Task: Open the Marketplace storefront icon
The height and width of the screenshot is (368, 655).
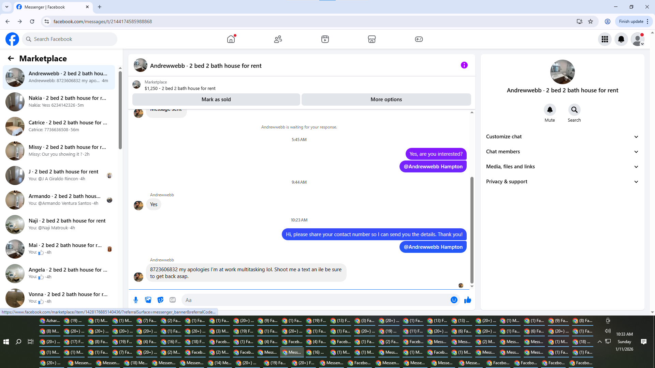Action: (372, 39)
